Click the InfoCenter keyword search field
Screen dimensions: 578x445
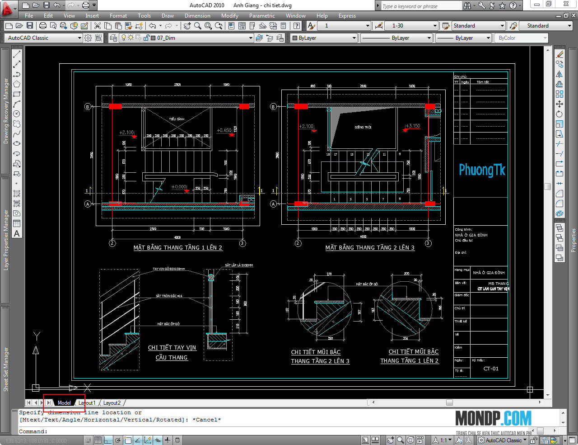click(421, 6)
